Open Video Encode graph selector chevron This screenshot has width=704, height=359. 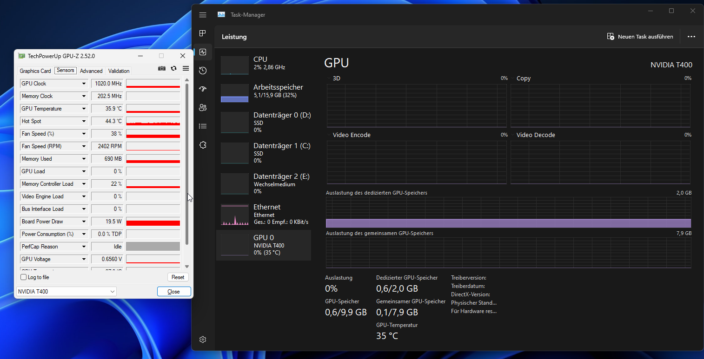(329, 135)
